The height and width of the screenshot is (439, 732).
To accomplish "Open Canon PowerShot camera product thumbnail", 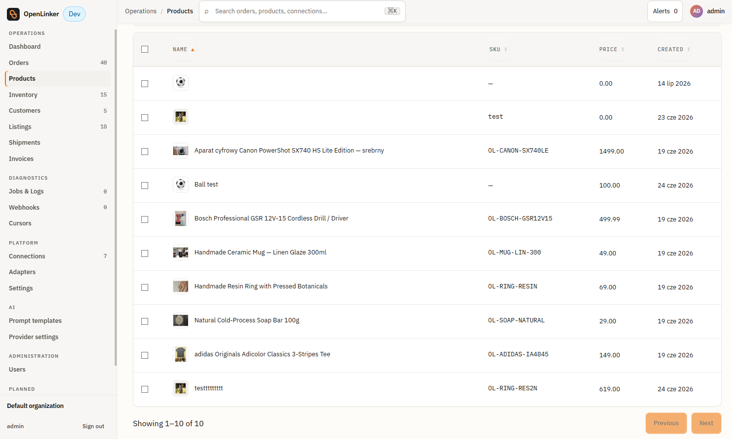I will tap(181, 151).
